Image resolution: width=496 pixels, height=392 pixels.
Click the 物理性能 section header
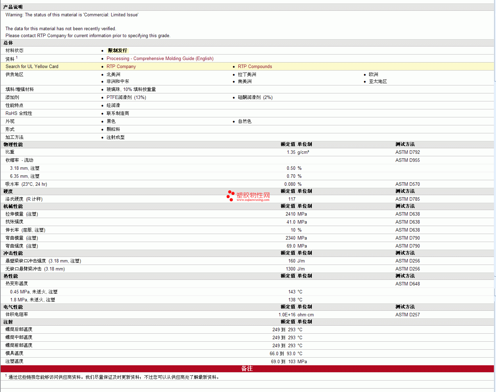pyautogui.click(x=13, y=144)
